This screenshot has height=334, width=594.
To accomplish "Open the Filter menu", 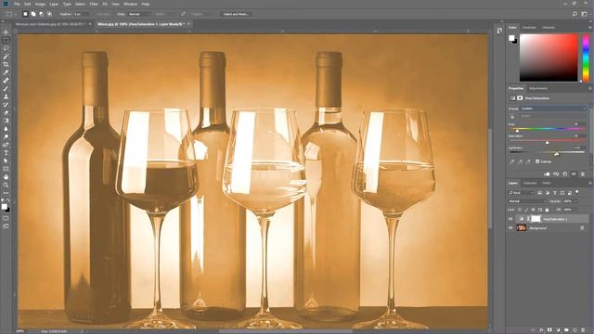I will pyautogui.click(x=94, y=4).
